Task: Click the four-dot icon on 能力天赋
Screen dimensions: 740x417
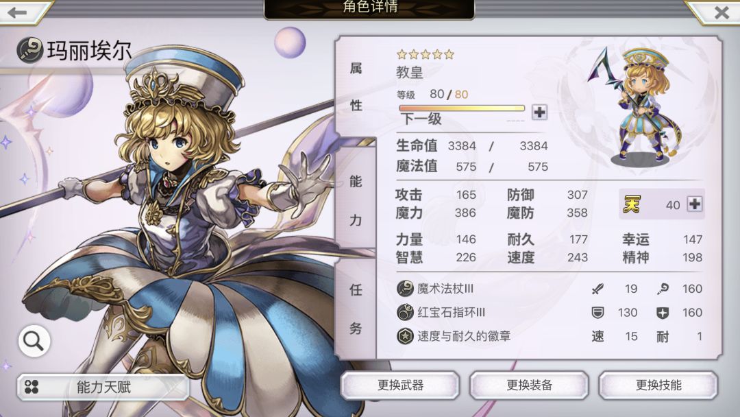Action: click(32, 387)
